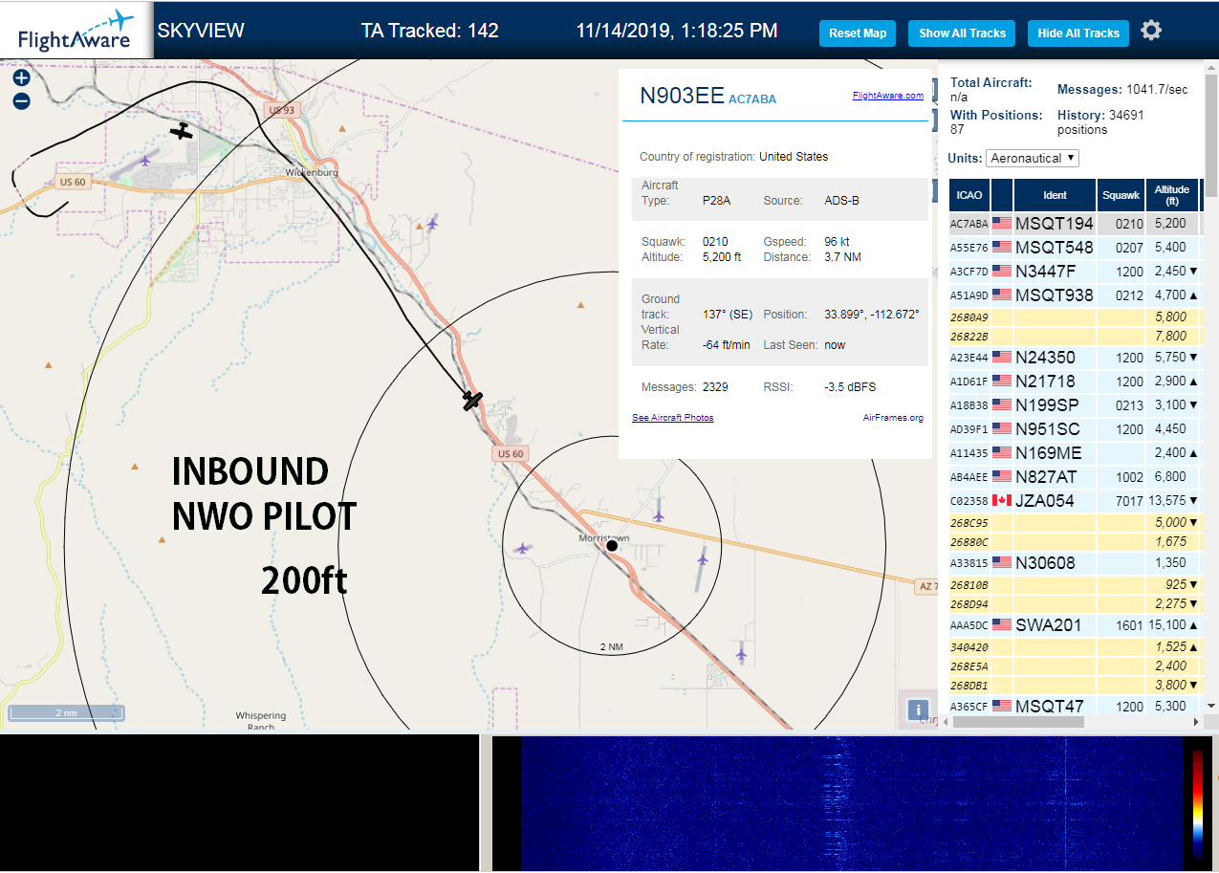Click the US flag in MSQT548 row

1002,247
